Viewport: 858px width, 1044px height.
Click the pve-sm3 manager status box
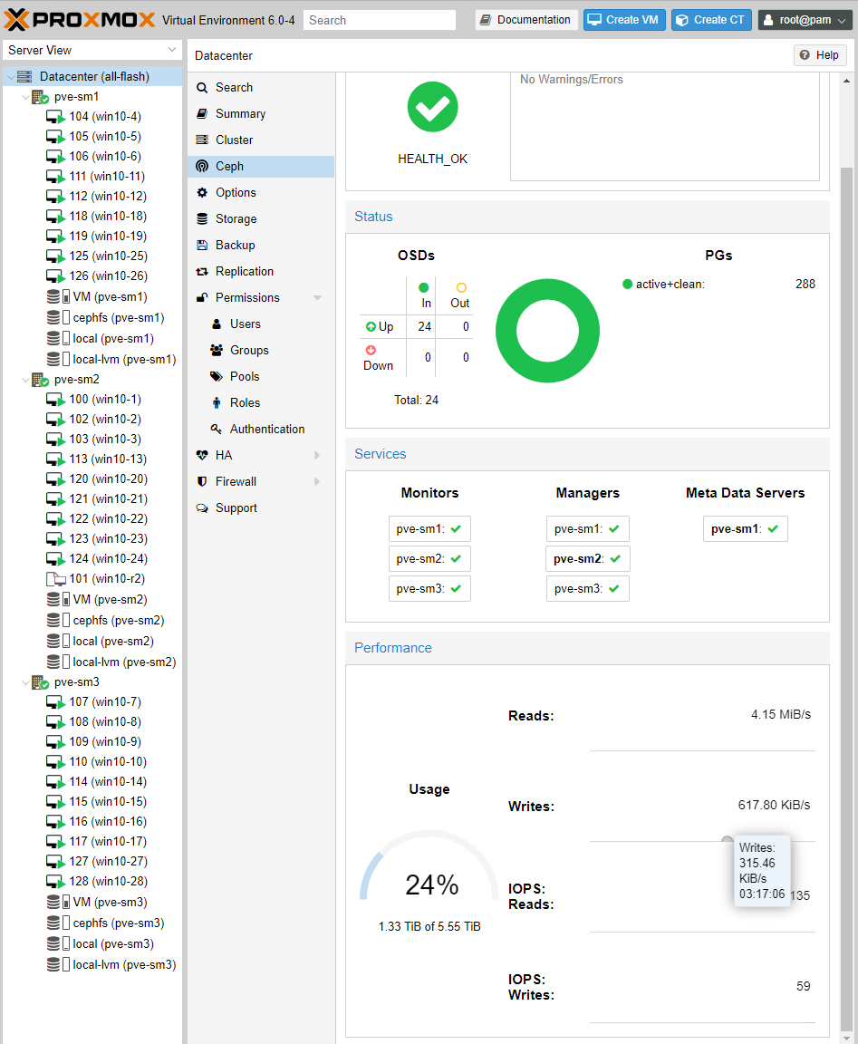click(587, 589)
